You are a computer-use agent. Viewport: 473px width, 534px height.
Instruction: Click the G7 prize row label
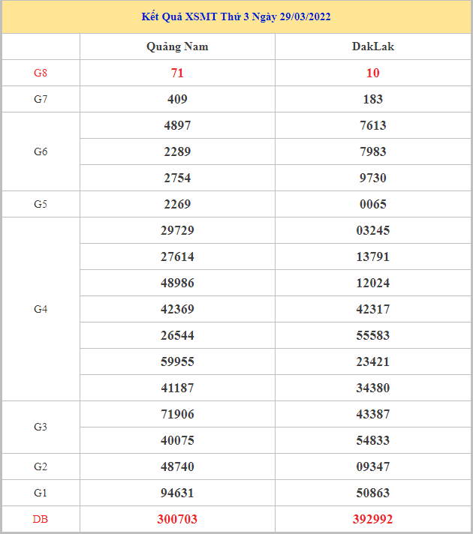[x=41, y=99]
